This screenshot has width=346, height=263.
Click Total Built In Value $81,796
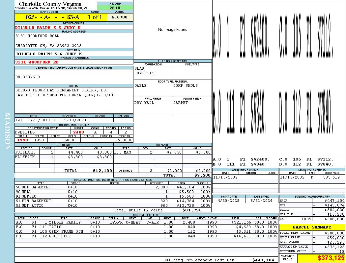tap(192, 210)
